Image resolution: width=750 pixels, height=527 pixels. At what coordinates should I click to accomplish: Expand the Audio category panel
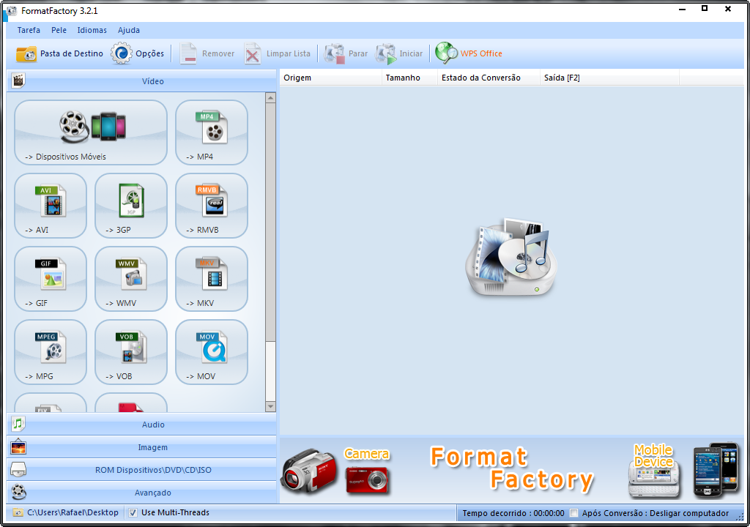coord(141,425)
